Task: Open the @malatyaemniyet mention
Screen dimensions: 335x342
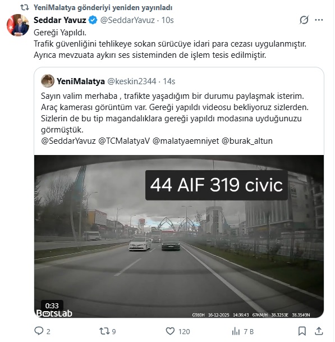Action: point(186,141)
